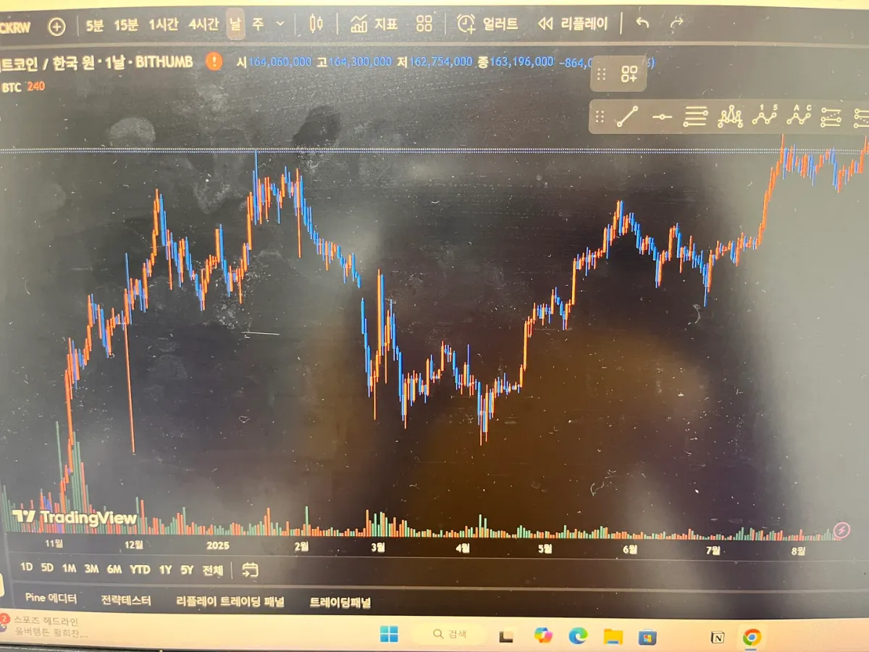Switch chart interval to 15분
This screenshot has width=869, height=652.
pyautogui.click(x=125, y=25)
